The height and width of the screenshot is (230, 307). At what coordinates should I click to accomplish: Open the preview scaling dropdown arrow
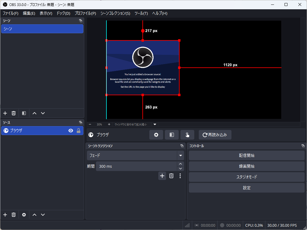155,124
